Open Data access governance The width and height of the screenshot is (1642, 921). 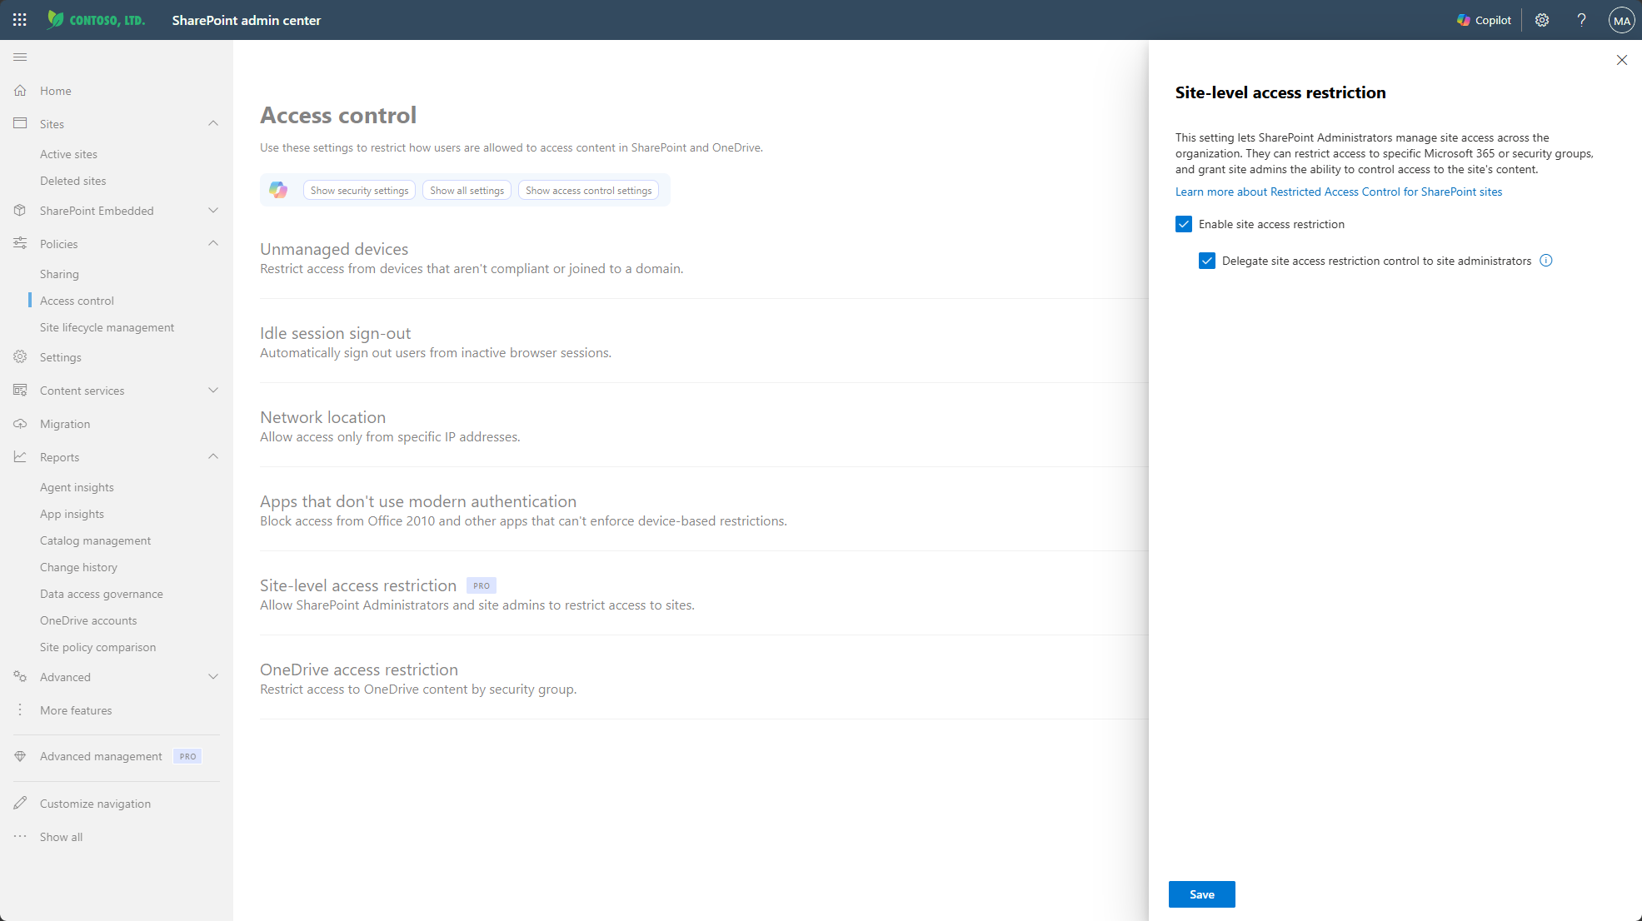(x=102, y=594)
